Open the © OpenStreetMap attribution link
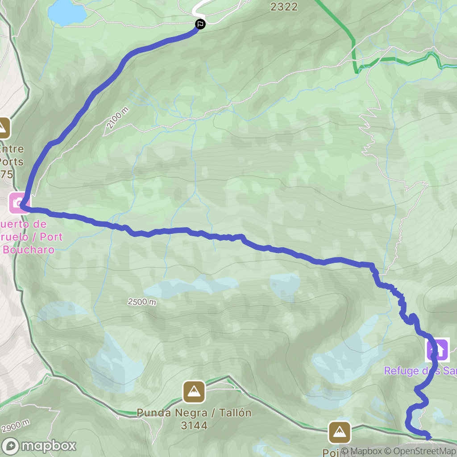This screenshot has width=457, height=457. coord(420,451)
